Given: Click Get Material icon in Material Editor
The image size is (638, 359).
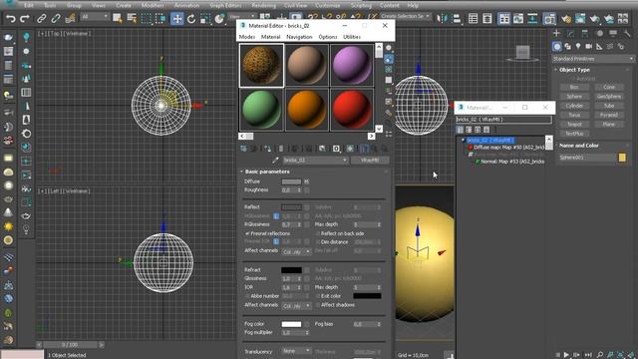Looking at the screenshot, I should coord(243,149).
